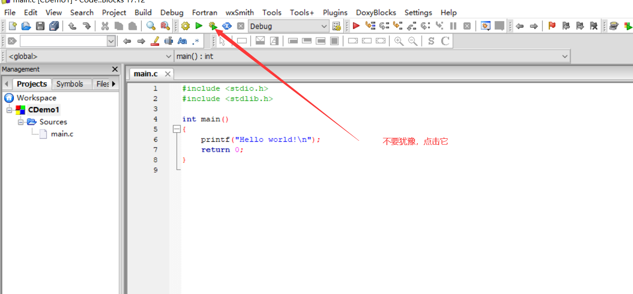
Task: Open Find with the magnifier icon
Action: coord(151,26)
